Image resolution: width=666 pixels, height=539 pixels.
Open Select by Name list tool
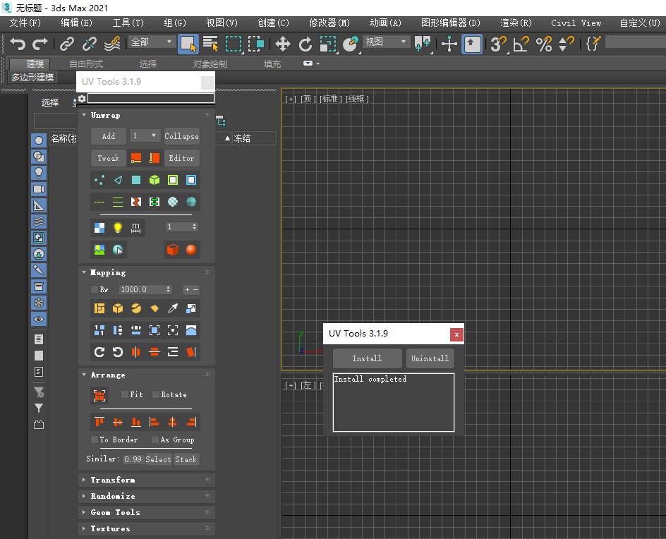click(x=211, y=44)
